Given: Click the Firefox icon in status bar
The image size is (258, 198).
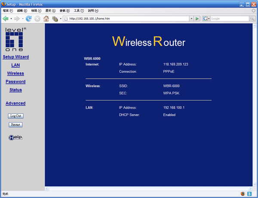Looking at the screenshot, I should coord(243,194).
